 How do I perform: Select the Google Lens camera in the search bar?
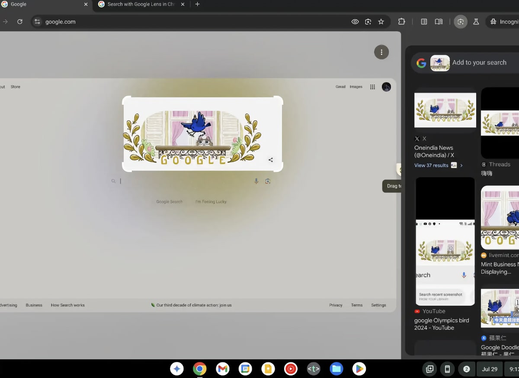(x=268, y=181)
